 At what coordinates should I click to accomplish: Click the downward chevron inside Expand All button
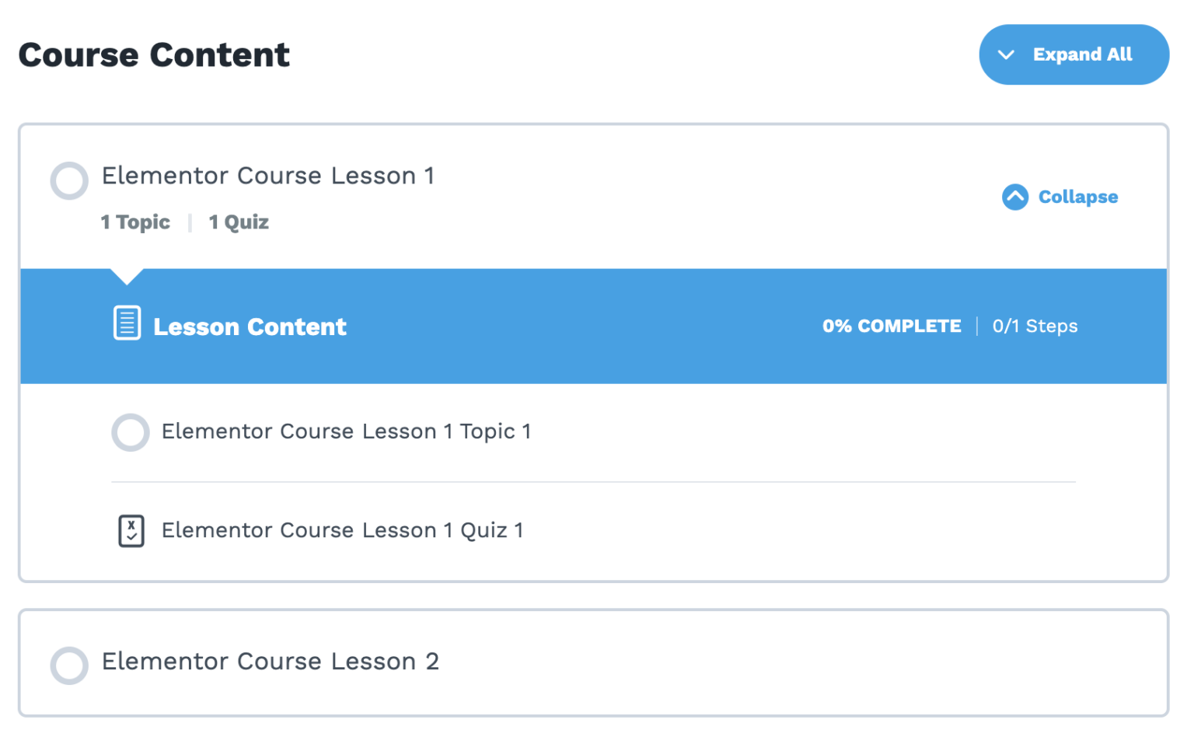tap(1007, 54)
